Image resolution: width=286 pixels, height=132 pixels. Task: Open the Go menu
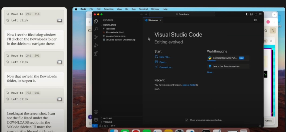(x=127, y=9)
